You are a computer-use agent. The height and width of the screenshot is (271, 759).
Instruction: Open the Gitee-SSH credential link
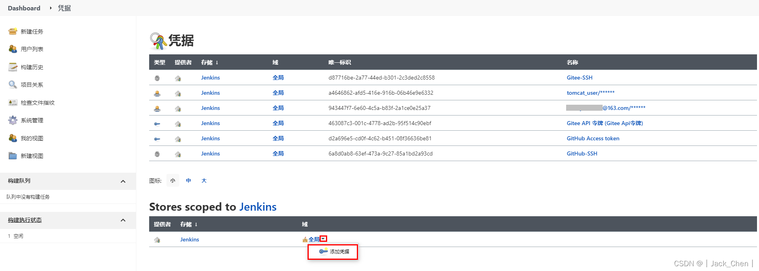pyautogui.click(x=579, y=78)
